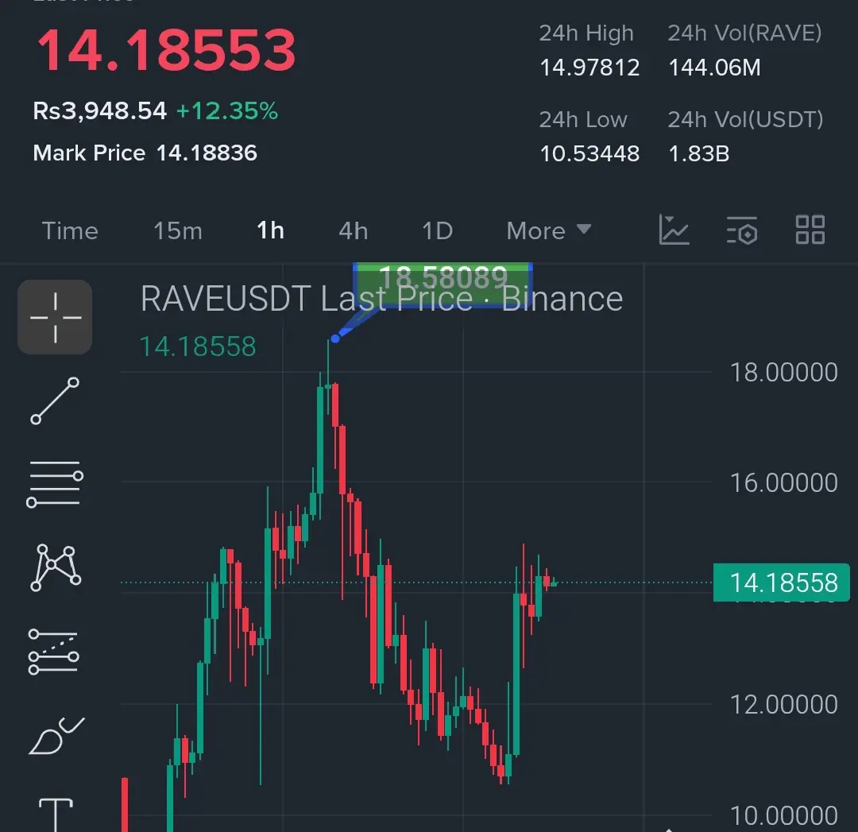Select the 15m interval

pos(178,231)
